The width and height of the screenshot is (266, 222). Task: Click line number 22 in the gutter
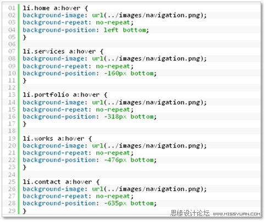[12, 160]
